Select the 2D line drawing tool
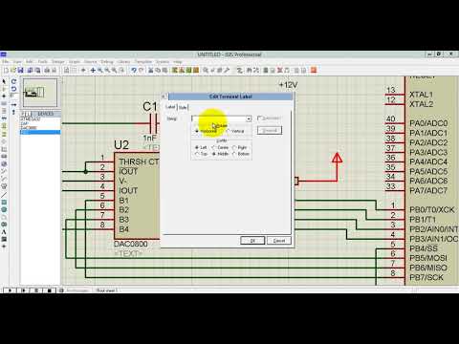This screenshot has width=459, height=344. click(x=4, y=195)
